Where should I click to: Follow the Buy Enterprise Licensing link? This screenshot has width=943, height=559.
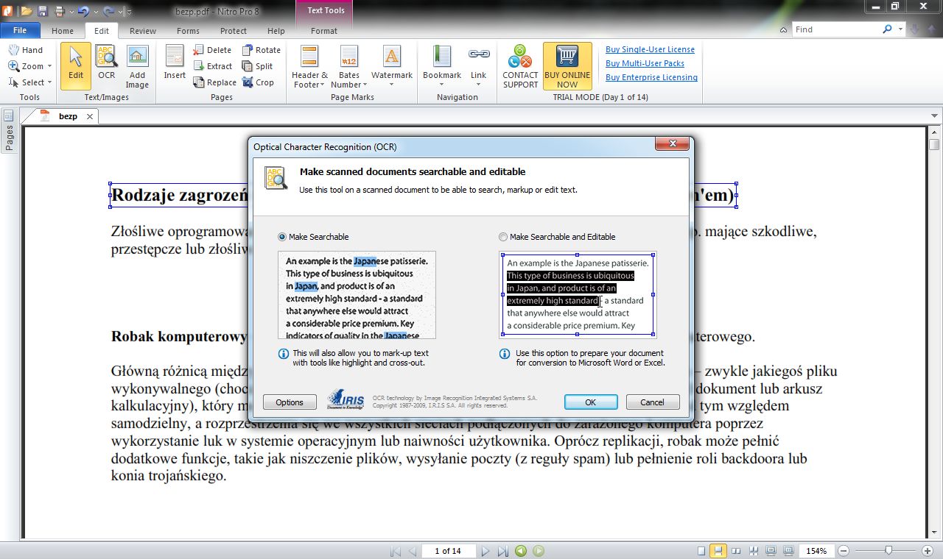pos(651,77)
